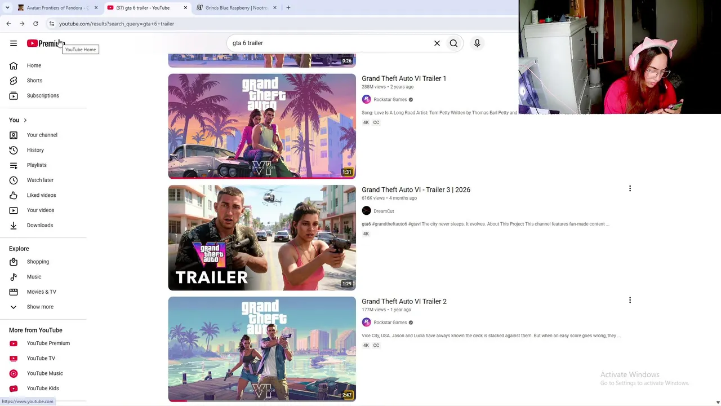Screen dimensions: 721x406
Task: Open the Home sidebar icon
Action: [14, 65]
